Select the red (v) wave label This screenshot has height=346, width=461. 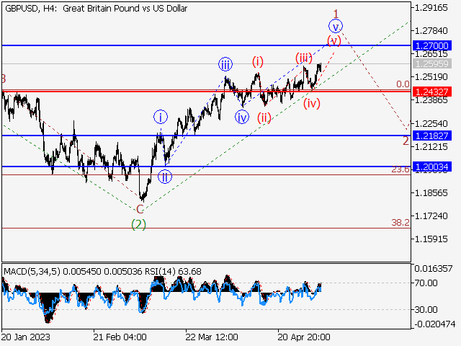pos(334,40)
